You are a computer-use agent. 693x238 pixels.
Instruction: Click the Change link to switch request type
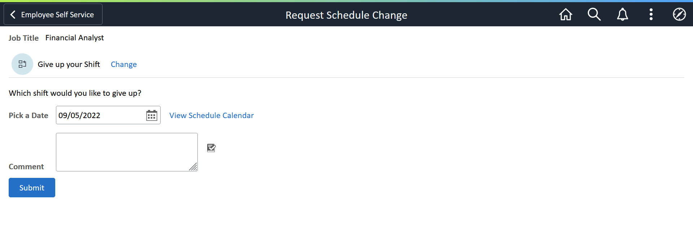[124, 64]
